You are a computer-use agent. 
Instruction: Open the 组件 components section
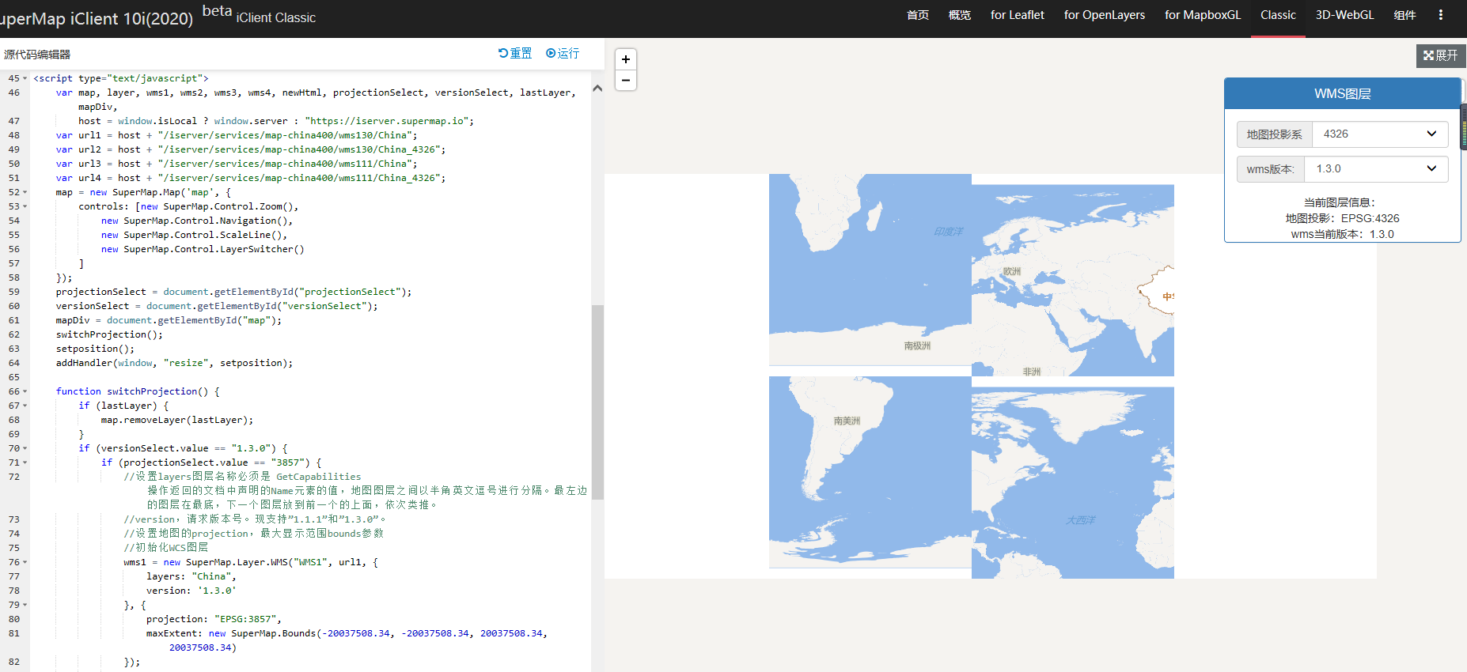tap(1405, 15)
